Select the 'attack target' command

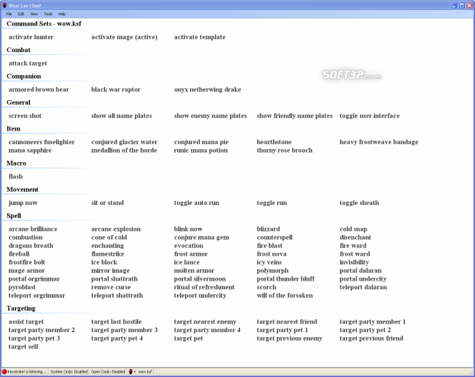coord(28,64)
